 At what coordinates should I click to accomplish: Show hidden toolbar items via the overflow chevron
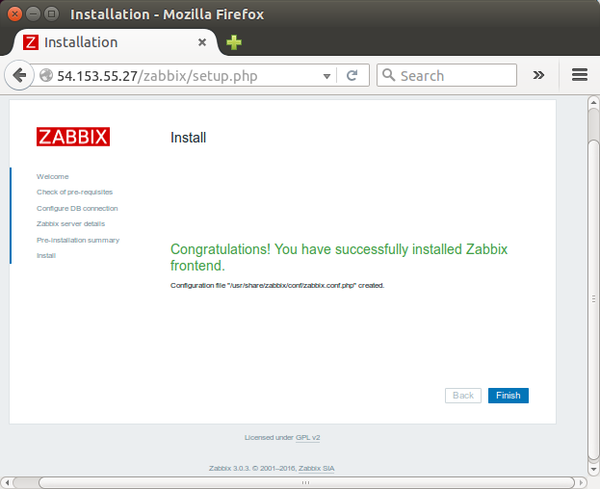pyautogui.click(x=538, y=75)
